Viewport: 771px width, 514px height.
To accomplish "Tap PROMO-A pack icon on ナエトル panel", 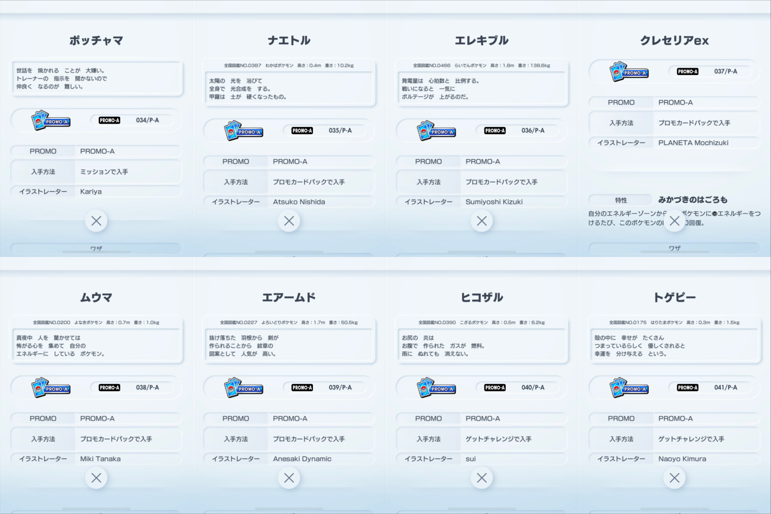I will [x=244, y=131].
